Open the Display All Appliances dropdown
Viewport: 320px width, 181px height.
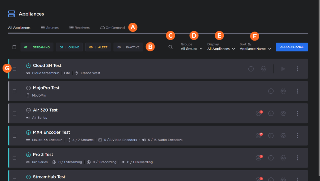point(221,49)
